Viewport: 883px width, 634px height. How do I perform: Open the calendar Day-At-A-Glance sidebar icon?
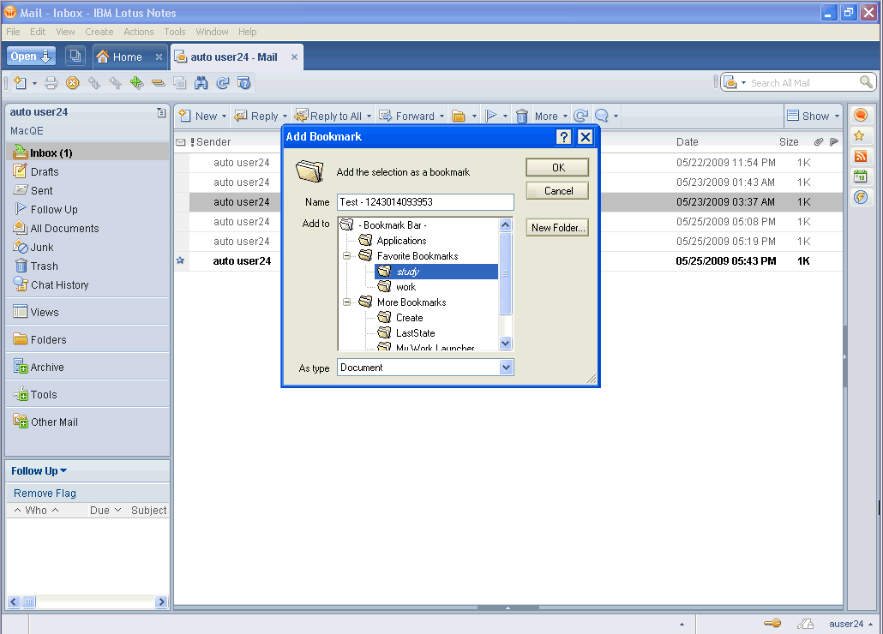pyautogui.click(x=861, y=176)
